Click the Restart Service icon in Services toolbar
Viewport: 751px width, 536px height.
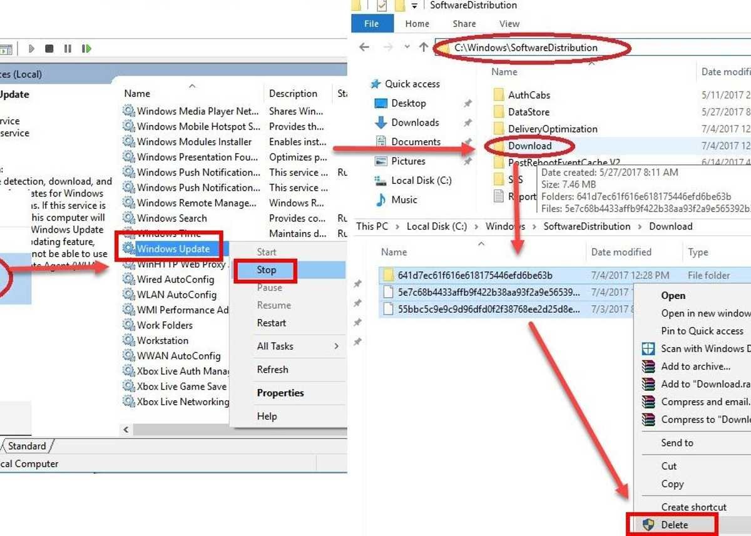tap(86, 48)
